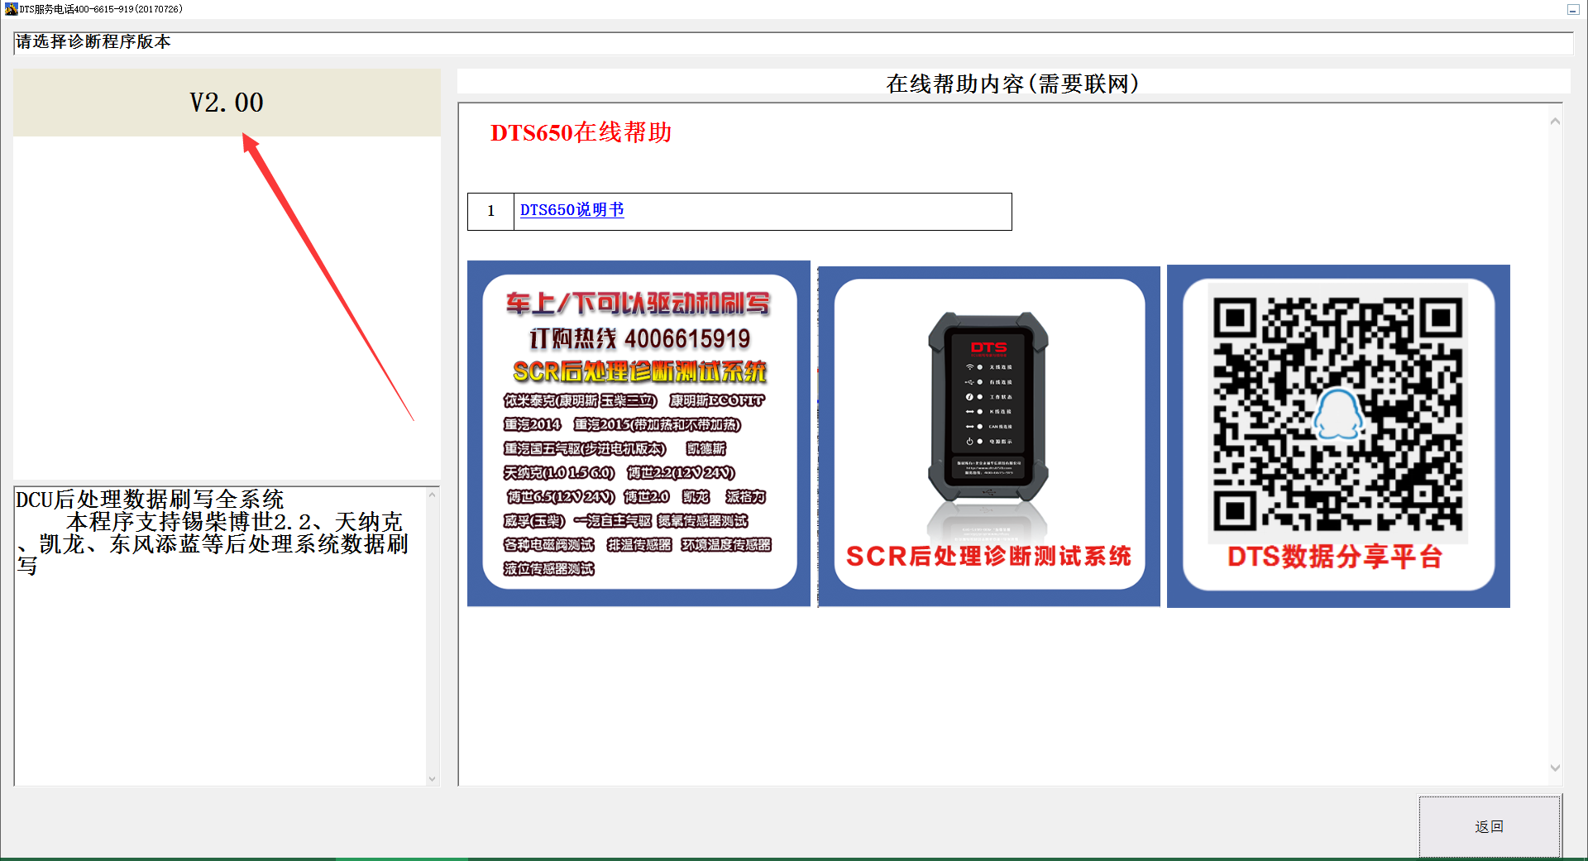Click the 在线帮助内容(需要联网) header
1588x861 pixels.
coord(1012,84)
